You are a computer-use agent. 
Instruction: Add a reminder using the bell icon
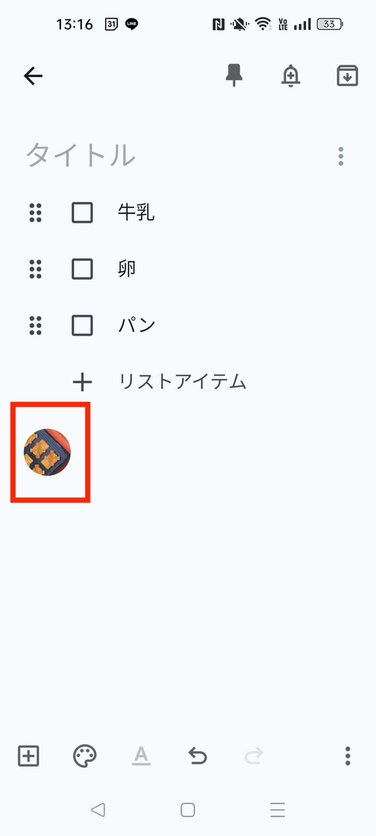291,76
